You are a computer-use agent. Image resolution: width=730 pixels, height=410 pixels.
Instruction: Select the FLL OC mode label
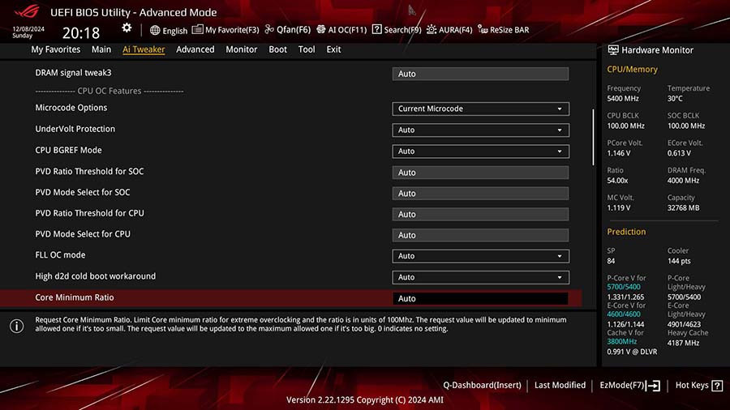pos(60,255)
